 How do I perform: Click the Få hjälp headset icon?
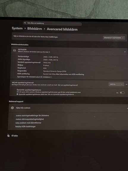click(x=8, y=136)
